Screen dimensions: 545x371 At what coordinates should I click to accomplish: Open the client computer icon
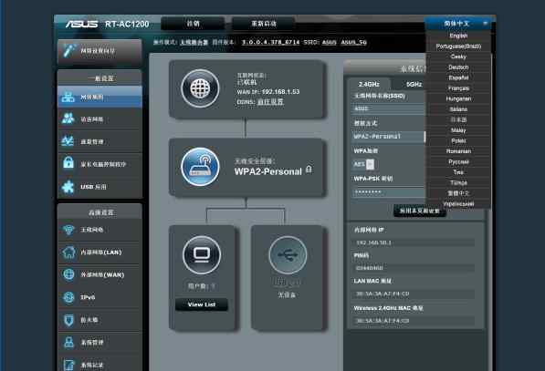pyautogui.click(x=202, y=255)
